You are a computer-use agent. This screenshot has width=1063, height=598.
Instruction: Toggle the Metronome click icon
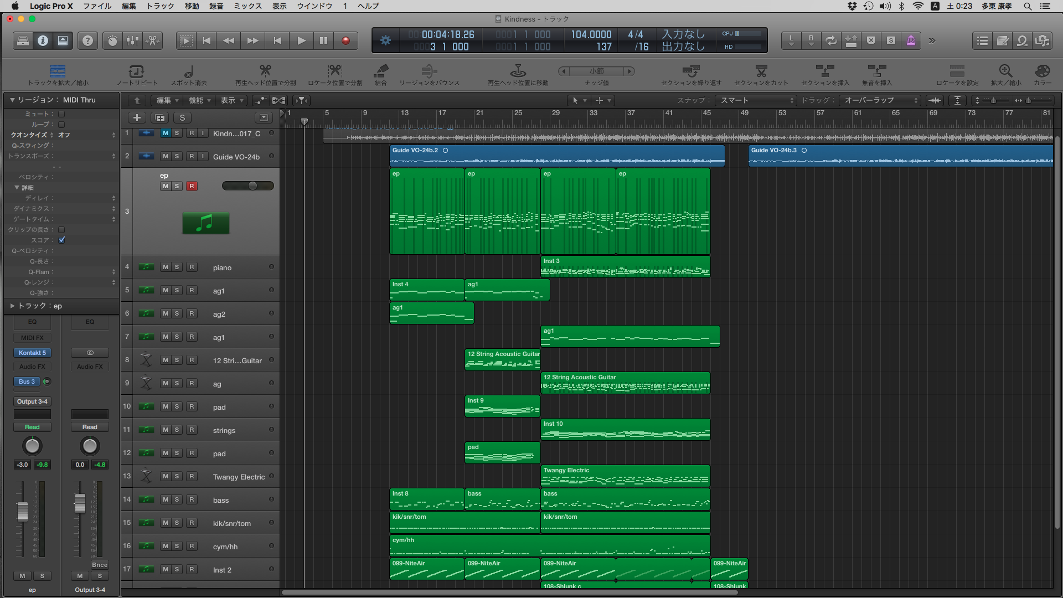[x=911, y=40]
